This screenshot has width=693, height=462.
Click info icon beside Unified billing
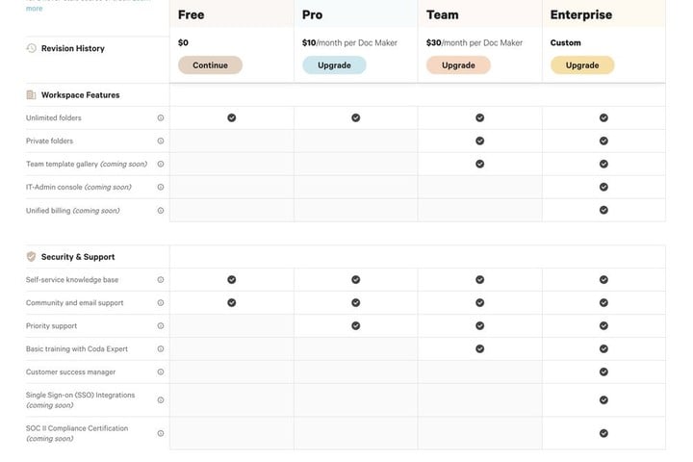(161, 210)
